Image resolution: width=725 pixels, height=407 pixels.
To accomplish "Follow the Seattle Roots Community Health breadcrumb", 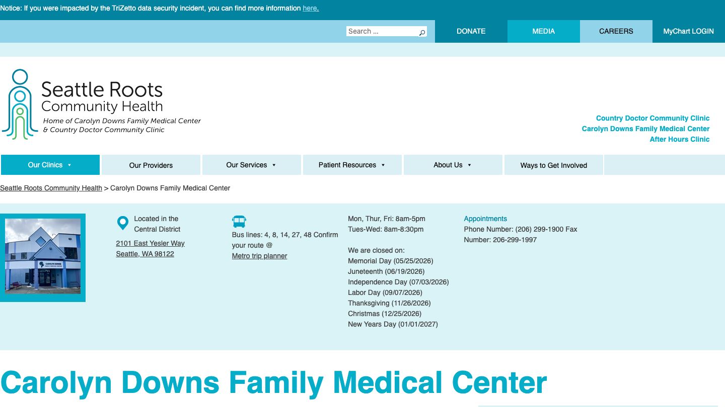I will [x=51, y=188].
